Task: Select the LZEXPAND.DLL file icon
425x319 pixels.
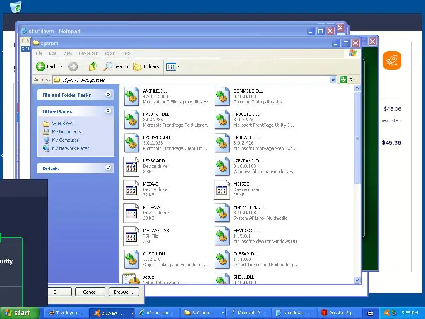Action: [x=222, y=166]
